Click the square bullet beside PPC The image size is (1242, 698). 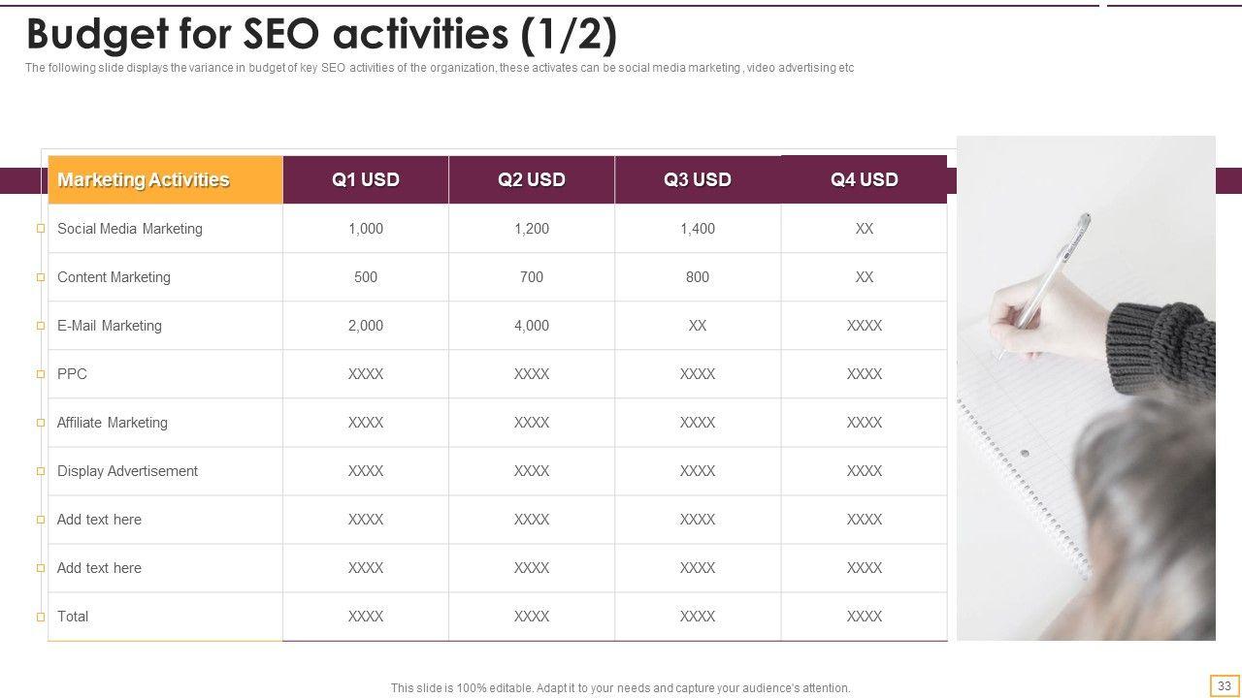pos(41,374)
